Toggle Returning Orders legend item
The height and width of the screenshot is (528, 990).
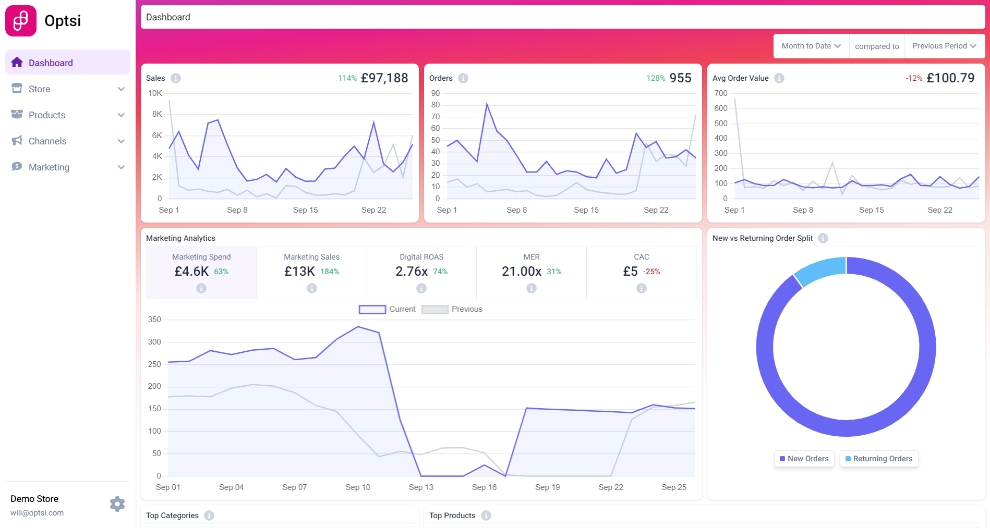coord(879,459)
